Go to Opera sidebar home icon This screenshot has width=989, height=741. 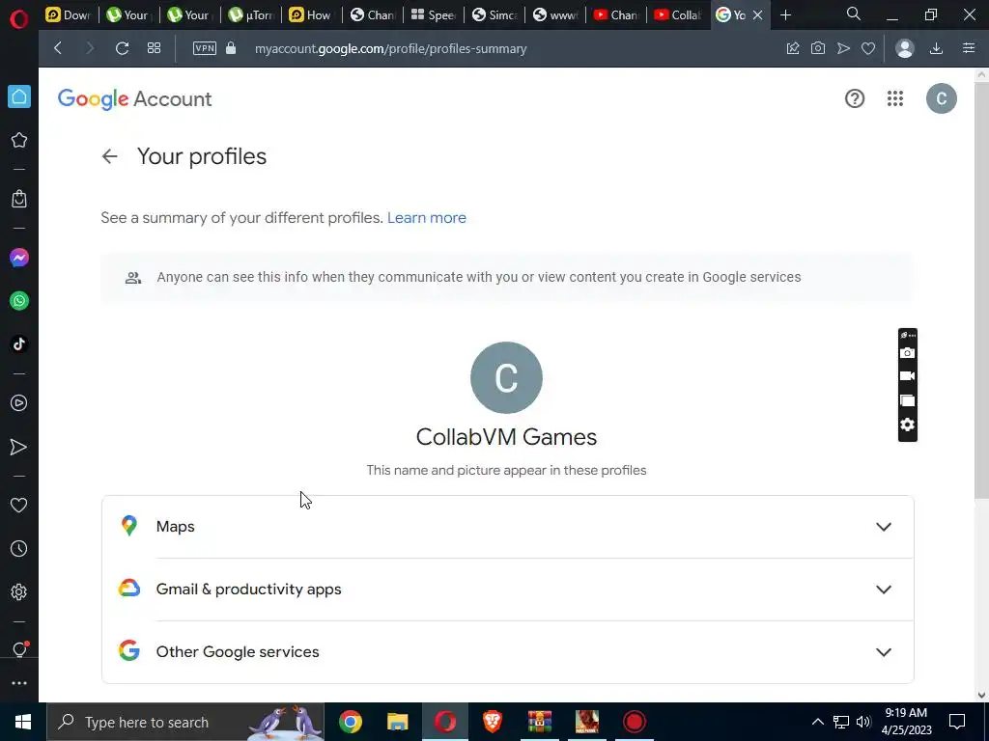(x=19, y=97)
